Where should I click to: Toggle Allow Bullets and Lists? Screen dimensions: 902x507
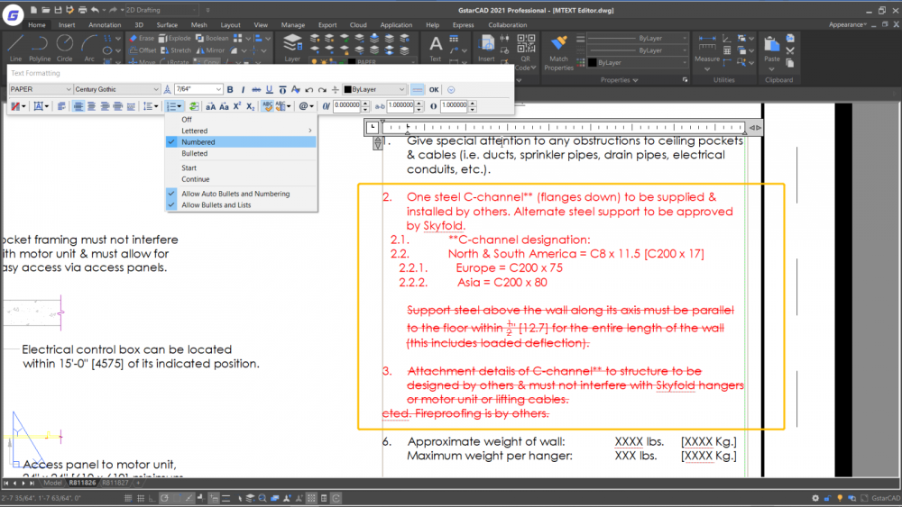point(216,205)
